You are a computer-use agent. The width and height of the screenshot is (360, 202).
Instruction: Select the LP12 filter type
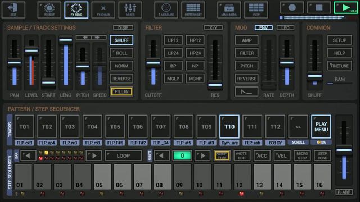click(173, 40)
